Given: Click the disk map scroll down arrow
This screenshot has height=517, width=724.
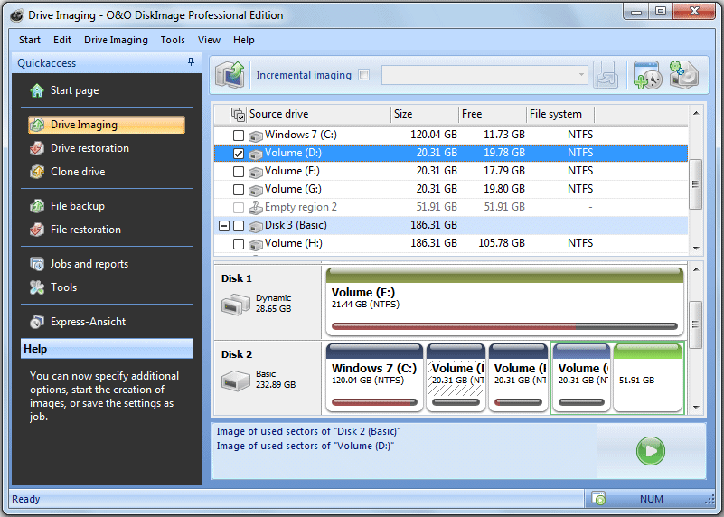Looking at the screenshot, I should tap(696, 408).
